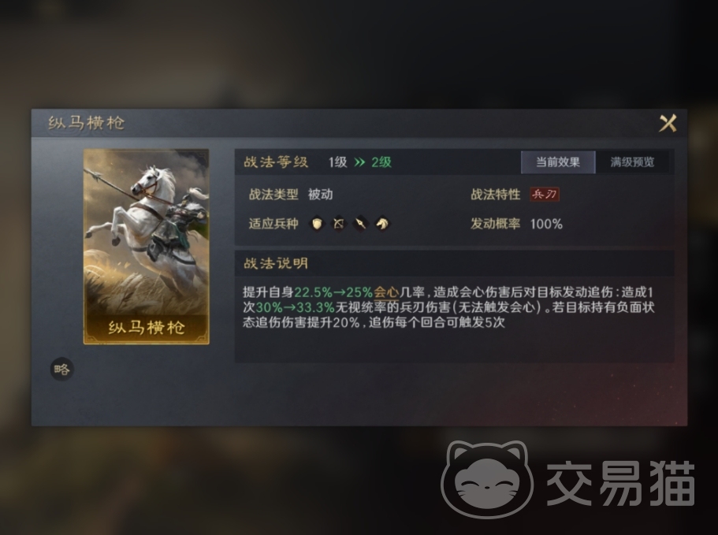
Task: Switch to the 满级预览 tab
Action: 632,162
